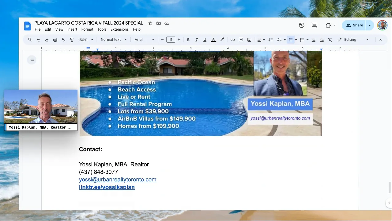Activate the paint format tool

coord(72,40)
